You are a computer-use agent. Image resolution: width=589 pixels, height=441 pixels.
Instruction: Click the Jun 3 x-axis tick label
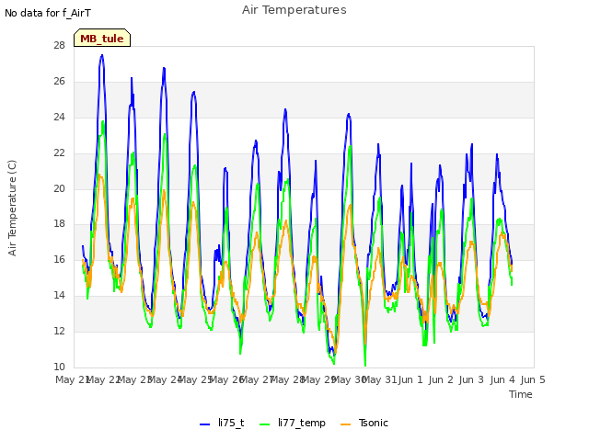(471, 379)
